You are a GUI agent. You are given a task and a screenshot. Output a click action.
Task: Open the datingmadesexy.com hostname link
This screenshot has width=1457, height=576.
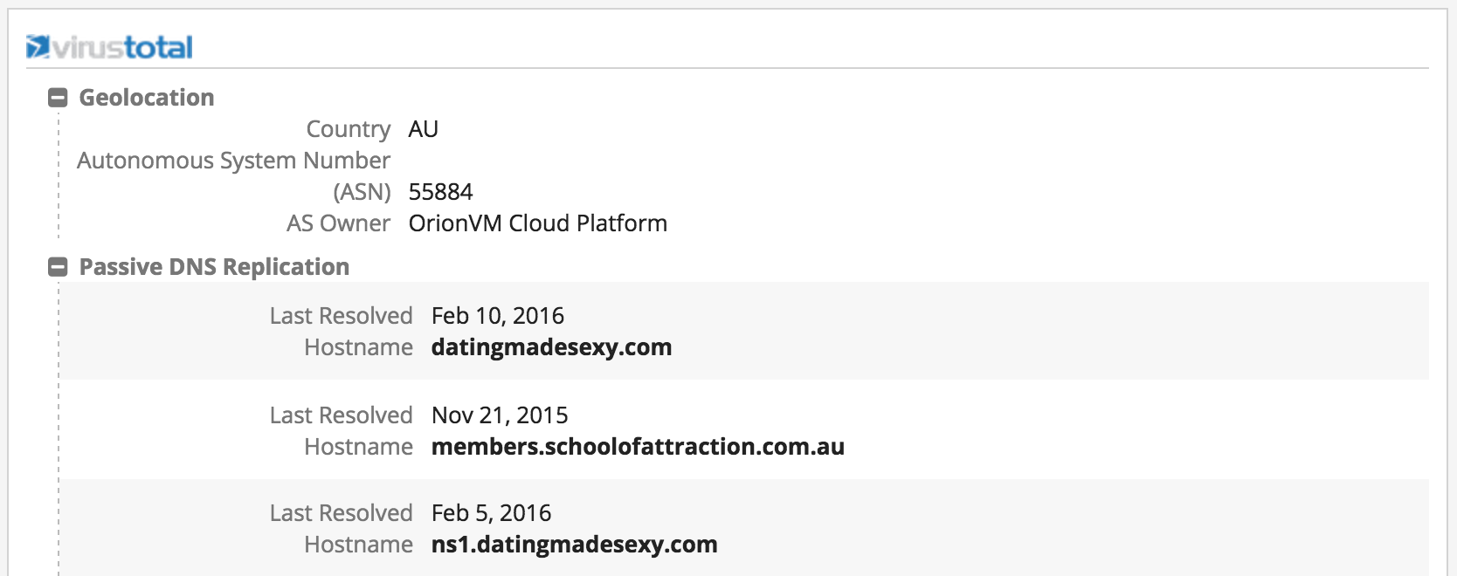tap(551, 347)
